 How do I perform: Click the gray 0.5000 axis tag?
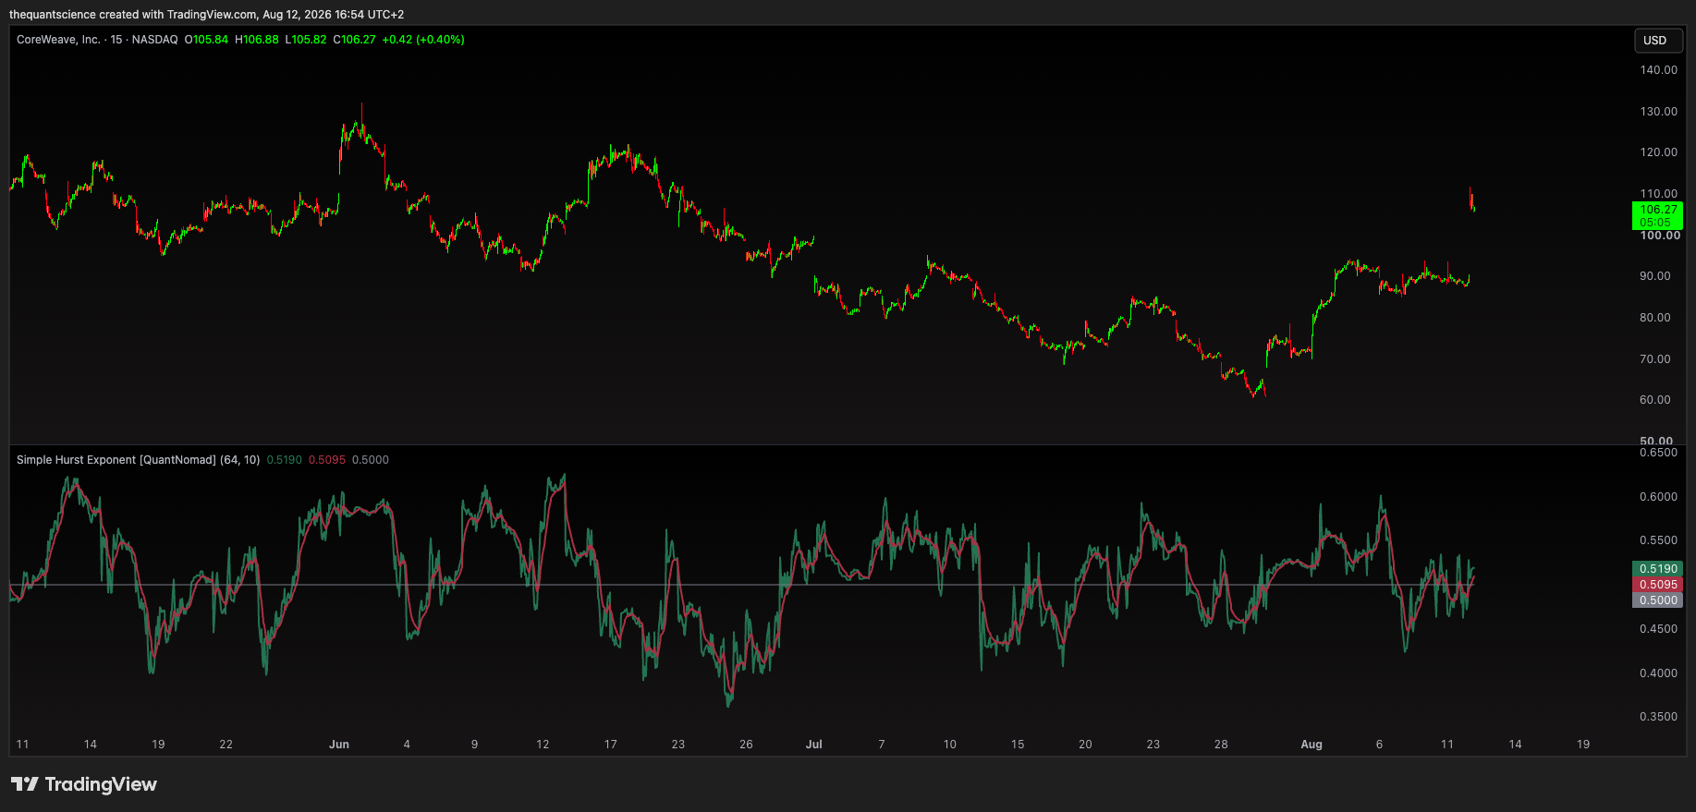pyautogui.click(x=1658, y=600)
